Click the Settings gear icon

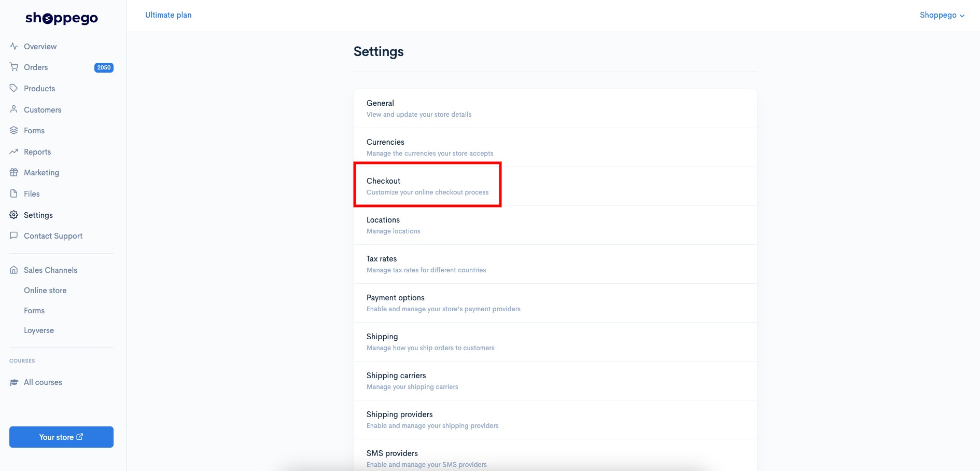tap(14, 215)
